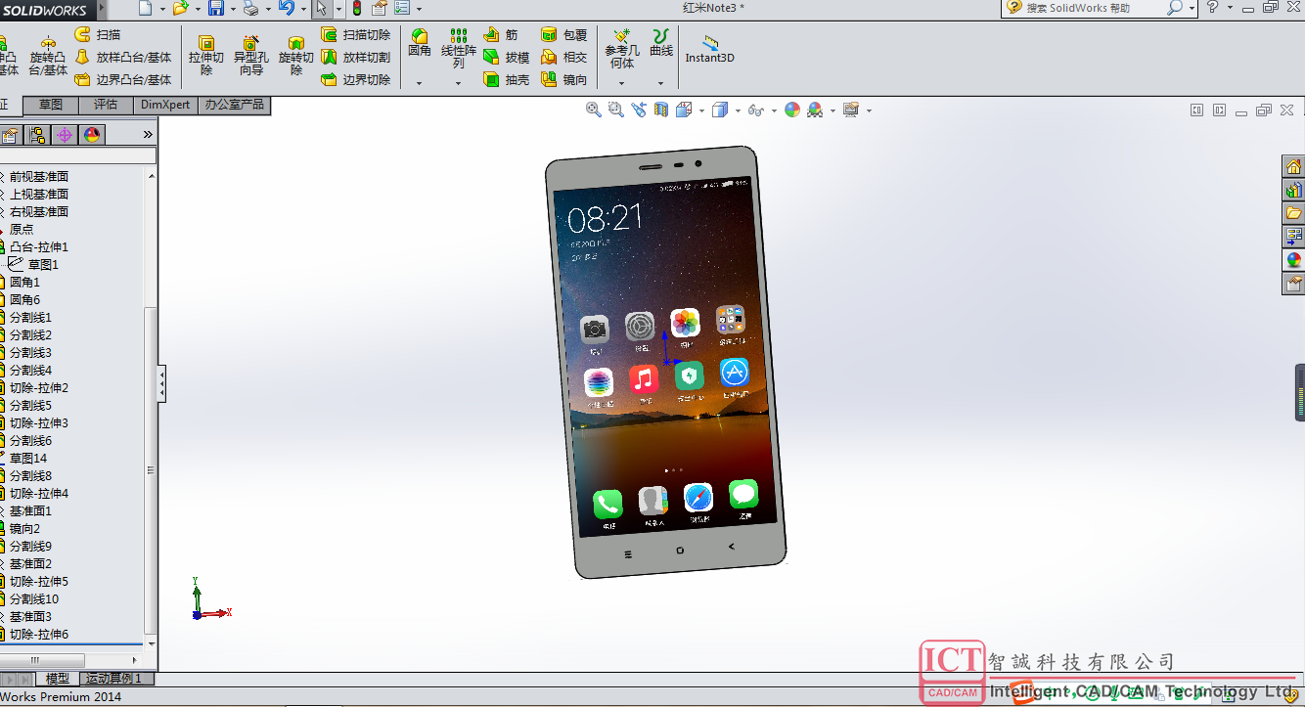Image resolution: width=1305 pixels, height=707 pixels.
Task: Open the Display Style dropdown arrow
Action: [737, 110]
